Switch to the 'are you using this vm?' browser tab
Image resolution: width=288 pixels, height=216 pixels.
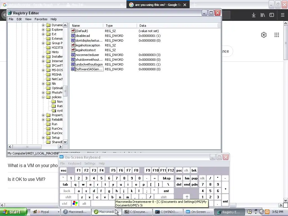(158, 5)
